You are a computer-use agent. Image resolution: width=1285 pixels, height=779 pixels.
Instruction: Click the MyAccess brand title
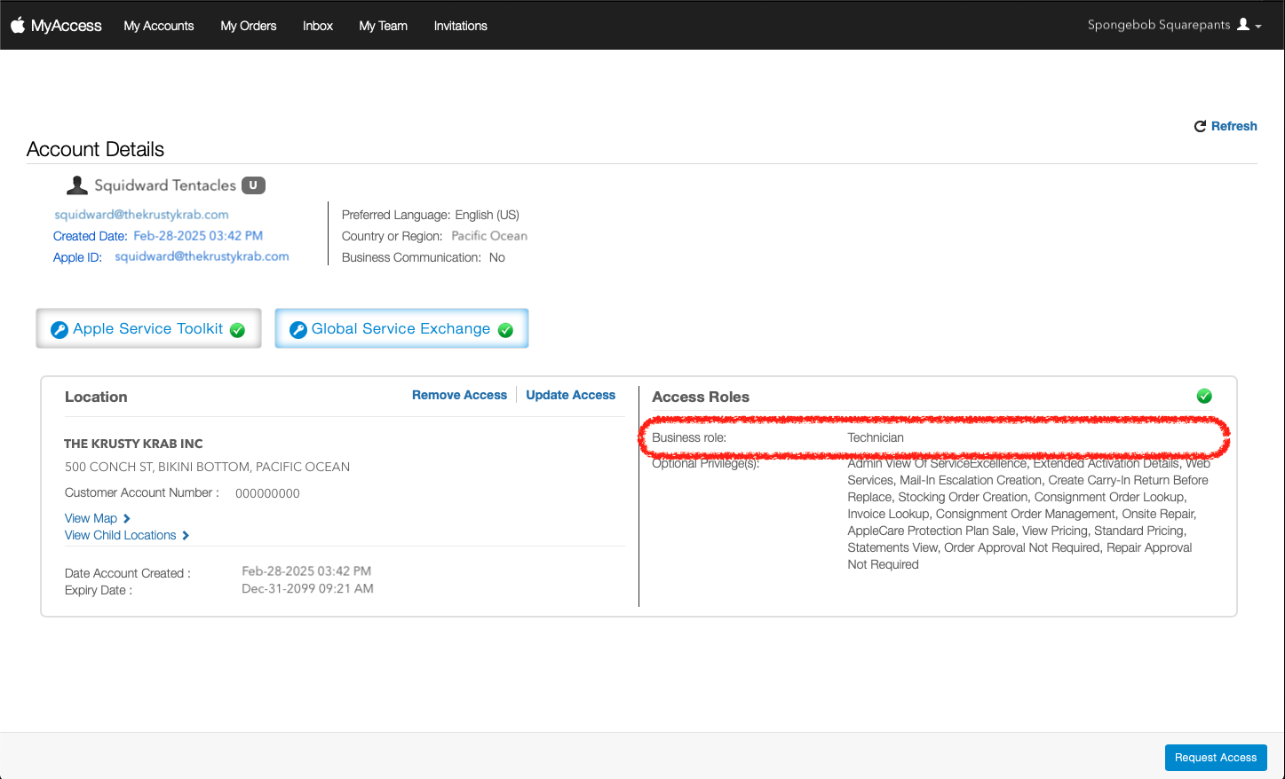(x=67, y=26)
